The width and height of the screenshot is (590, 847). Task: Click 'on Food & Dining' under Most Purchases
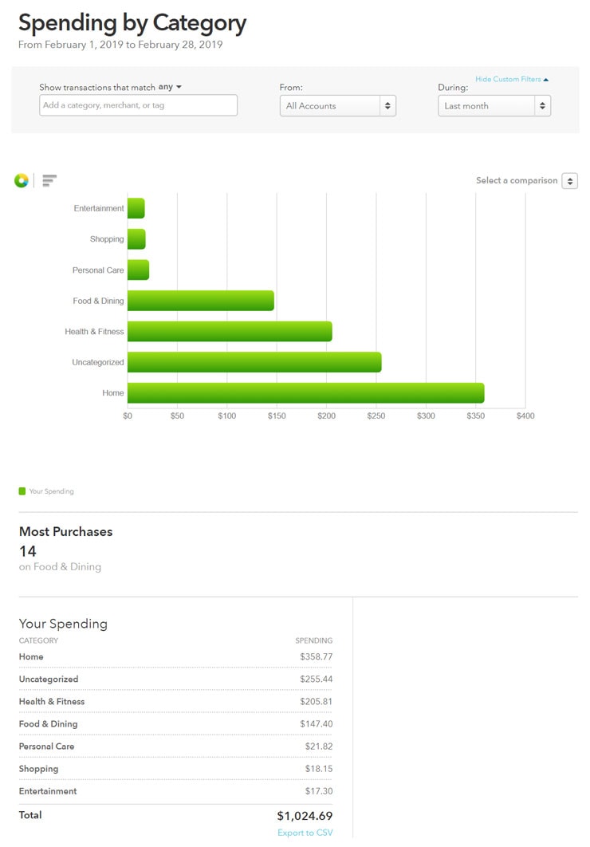pyautogui.click(x=60, y=566)
